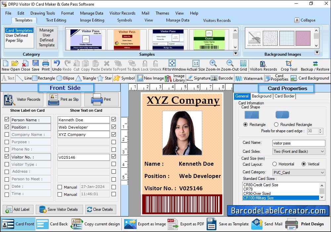Enable the Company Name label checkbox
This screenshot has height=232, width=331.
(7, 134)
